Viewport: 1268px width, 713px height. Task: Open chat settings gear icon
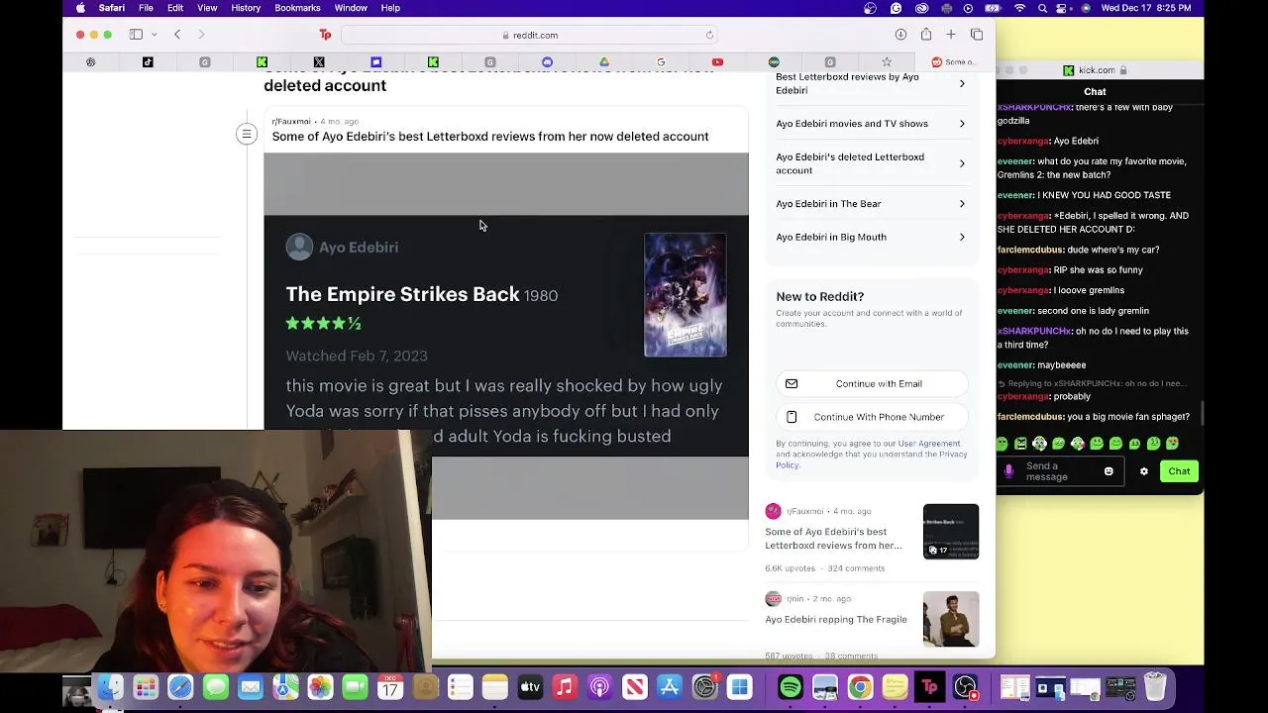tap(1144, 471)
